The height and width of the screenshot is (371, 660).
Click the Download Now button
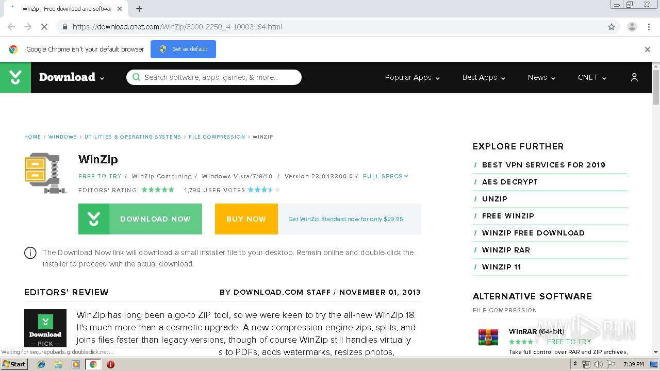140,219
